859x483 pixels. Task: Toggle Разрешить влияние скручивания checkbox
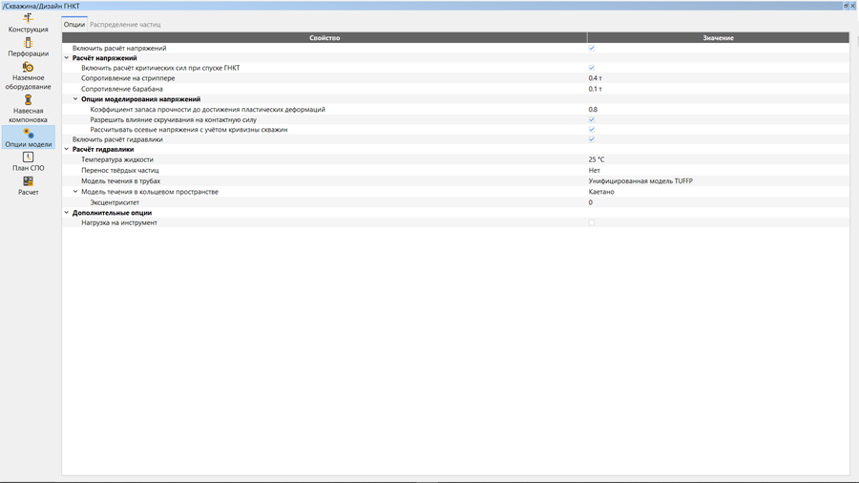coord(592,119)
